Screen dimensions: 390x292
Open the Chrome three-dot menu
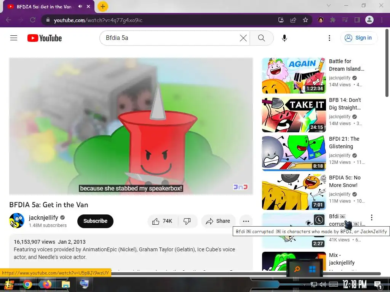(382, 20)
